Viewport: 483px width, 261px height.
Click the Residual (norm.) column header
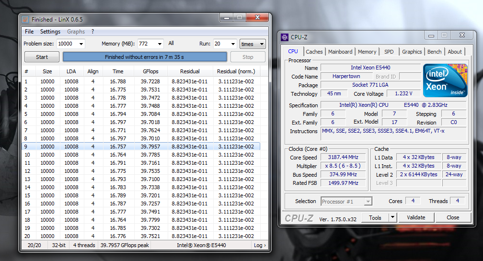point(236,71)
